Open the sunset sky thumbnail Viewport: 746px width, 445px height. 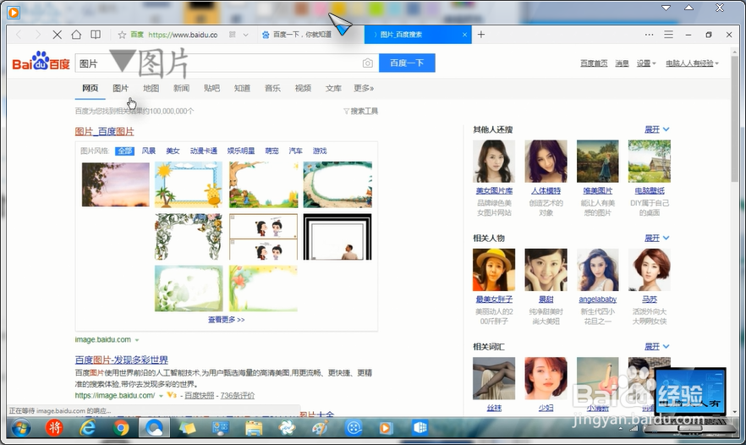pyautogui.click(x=116, y=184)
